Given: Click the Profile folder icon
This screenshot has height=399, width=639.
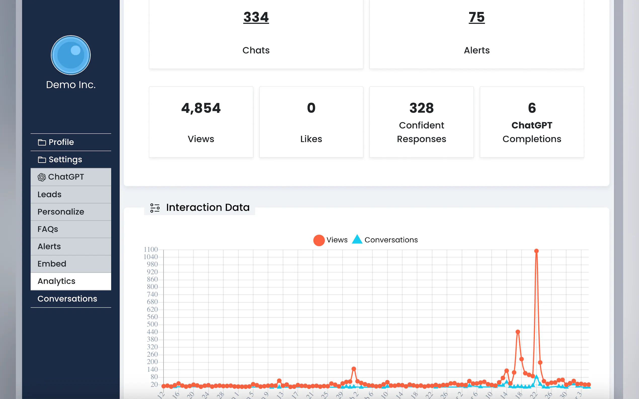Looking at the screenshot, I should [x=42, y=142].
